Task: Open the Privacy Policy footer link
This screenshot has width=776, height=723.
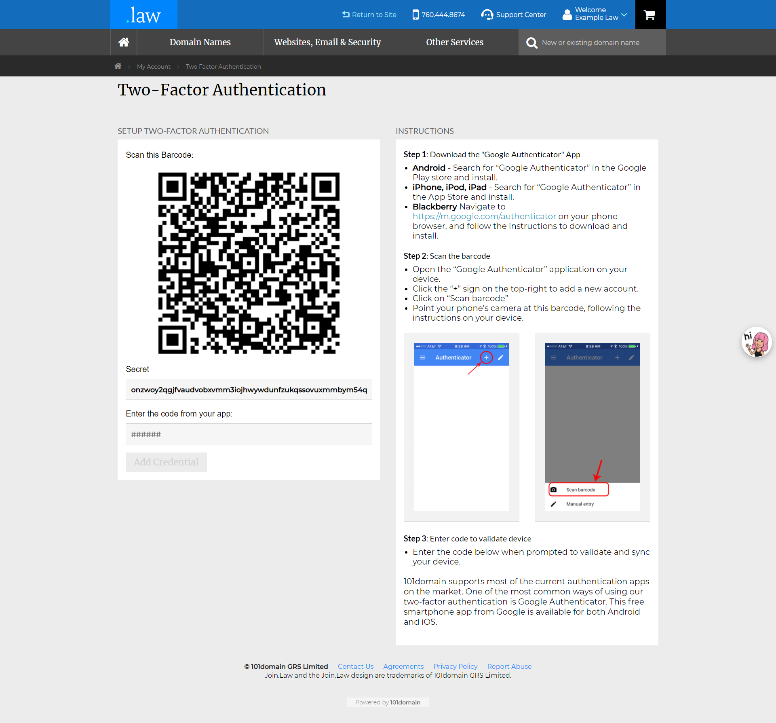Action: [455, 666]
